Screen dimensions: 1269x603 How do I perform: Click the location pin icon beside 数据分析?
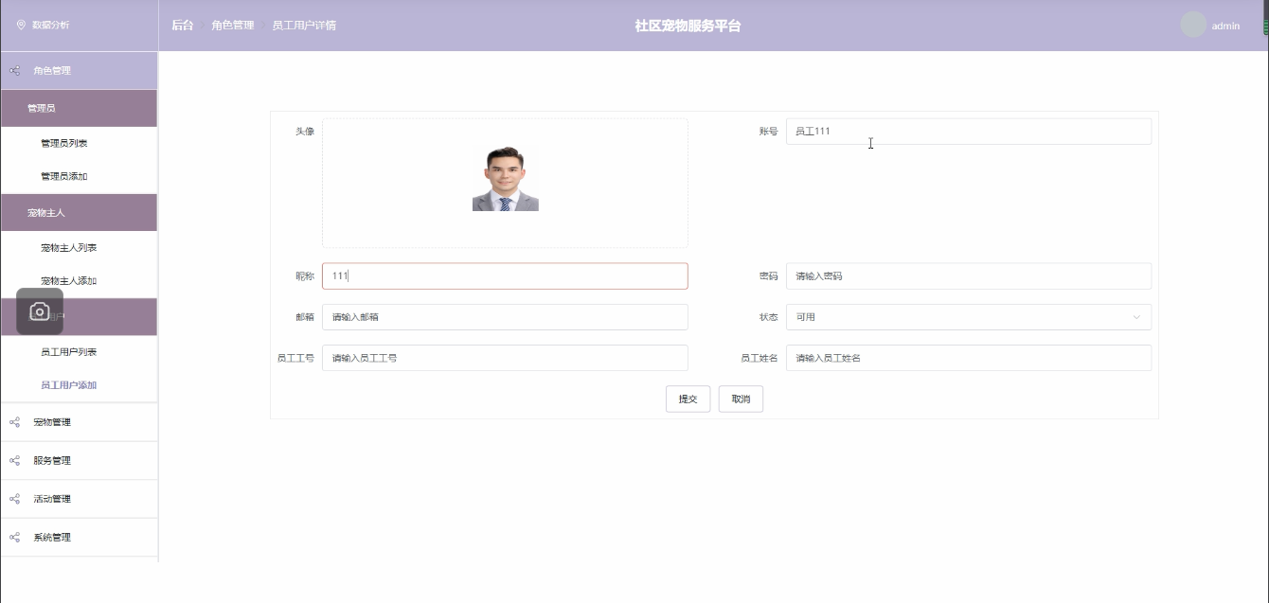tap(21, 26)
